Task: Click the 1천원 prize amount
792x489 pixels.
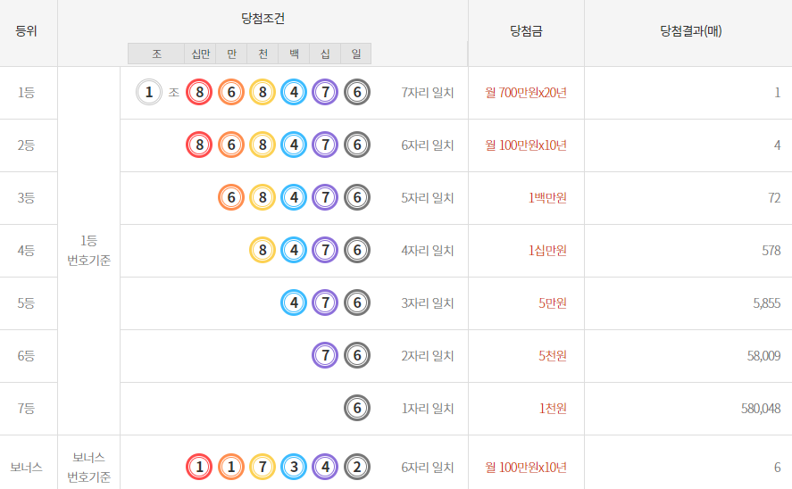Action: (553, 409)
